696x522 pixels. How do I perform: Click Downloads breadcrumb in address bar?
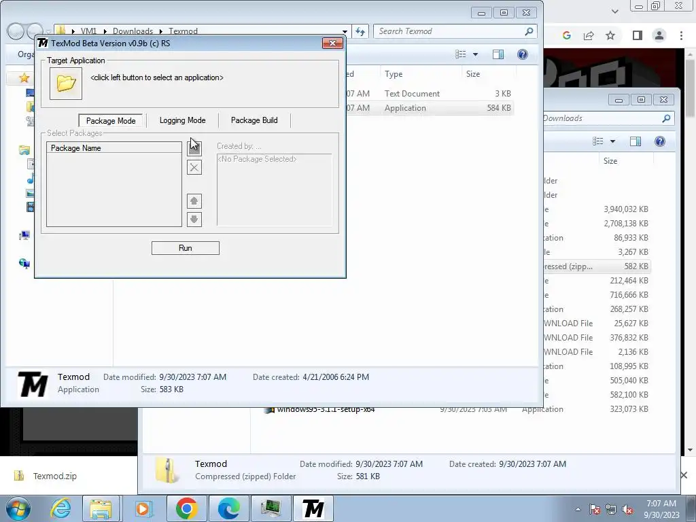(133, 31)
